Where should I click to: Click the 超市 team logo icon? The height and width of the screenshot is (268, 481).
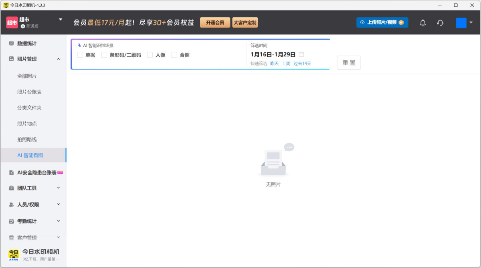coord(12,22)
